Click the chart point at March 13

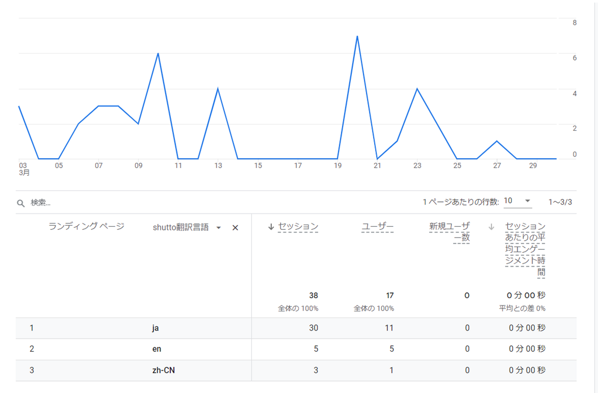218,89
